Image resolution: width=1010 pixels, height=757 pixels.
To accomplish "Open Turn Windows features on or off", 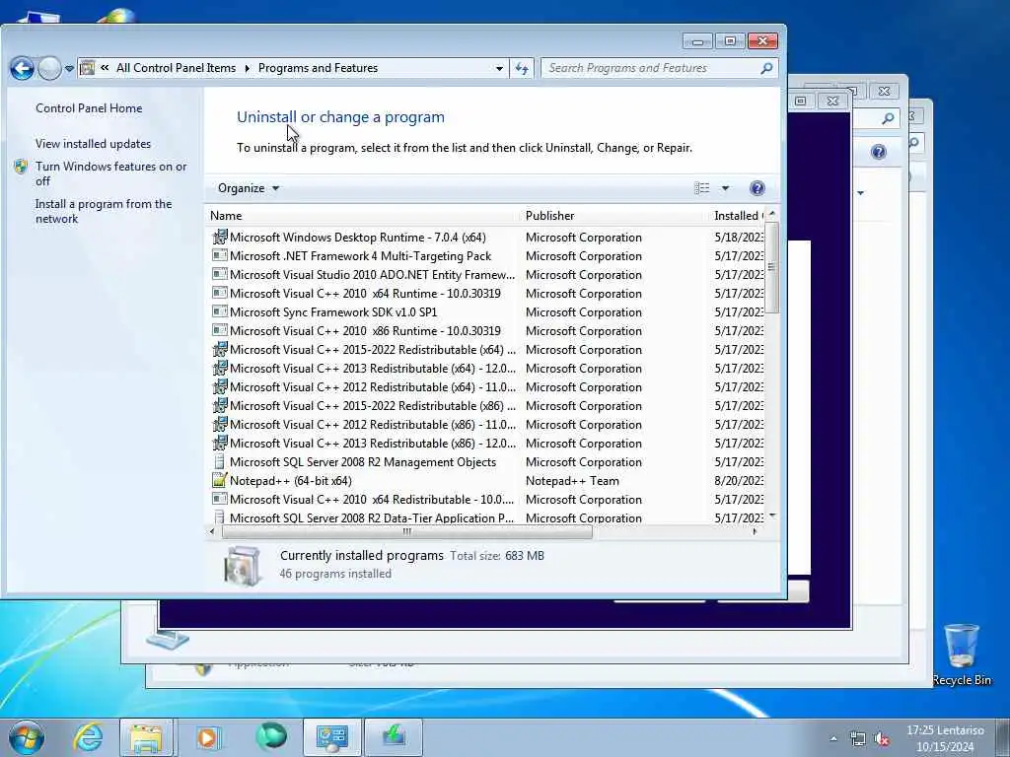I will (110, 173).
